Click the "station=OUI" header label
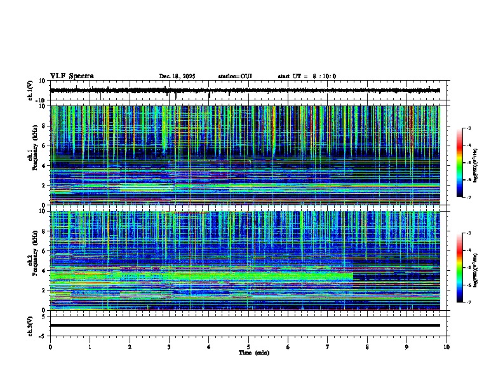Screen dimensions: 503x389 235,76
